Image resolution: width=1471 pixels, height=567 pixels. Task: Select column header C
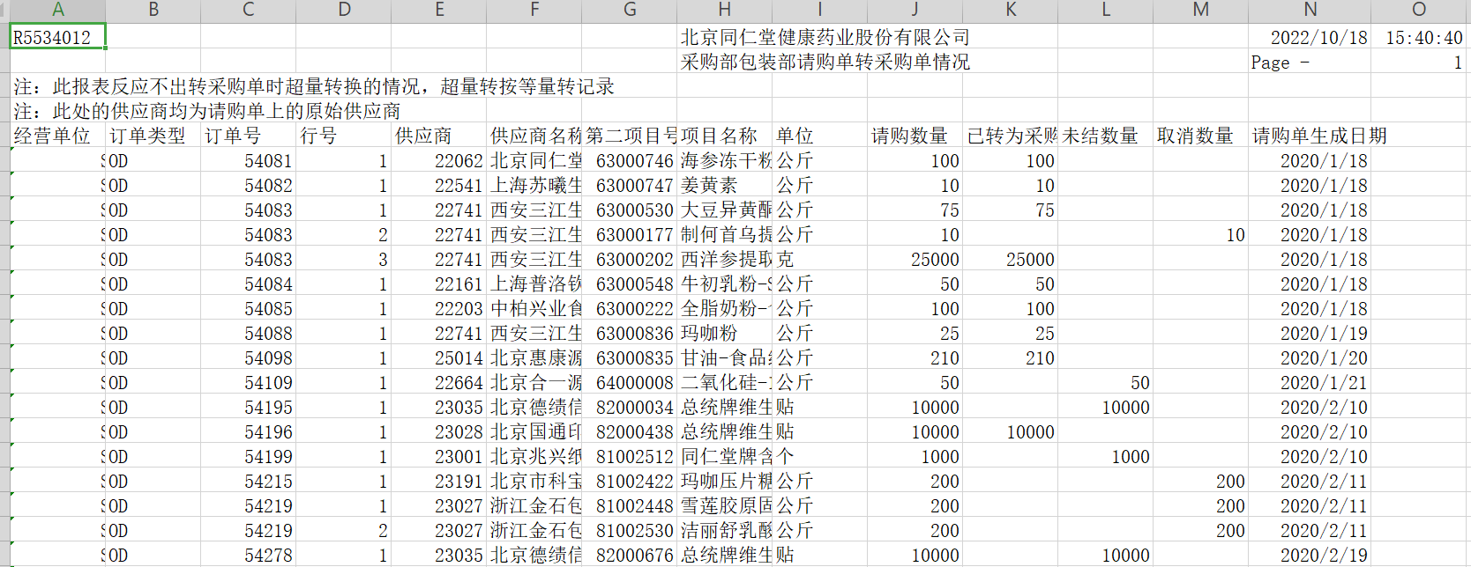click(248, 10)
